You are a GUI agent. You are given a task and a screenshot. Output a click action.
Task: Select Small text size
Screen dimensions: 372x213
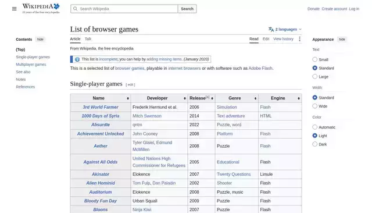point(315,59)
